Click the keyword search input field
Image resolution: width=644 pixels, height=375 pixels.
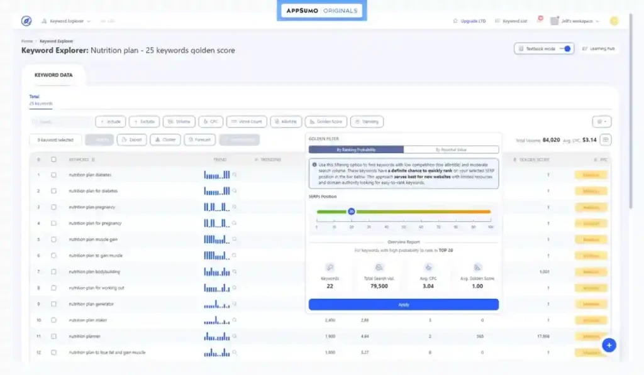click(x=62, y=122)
